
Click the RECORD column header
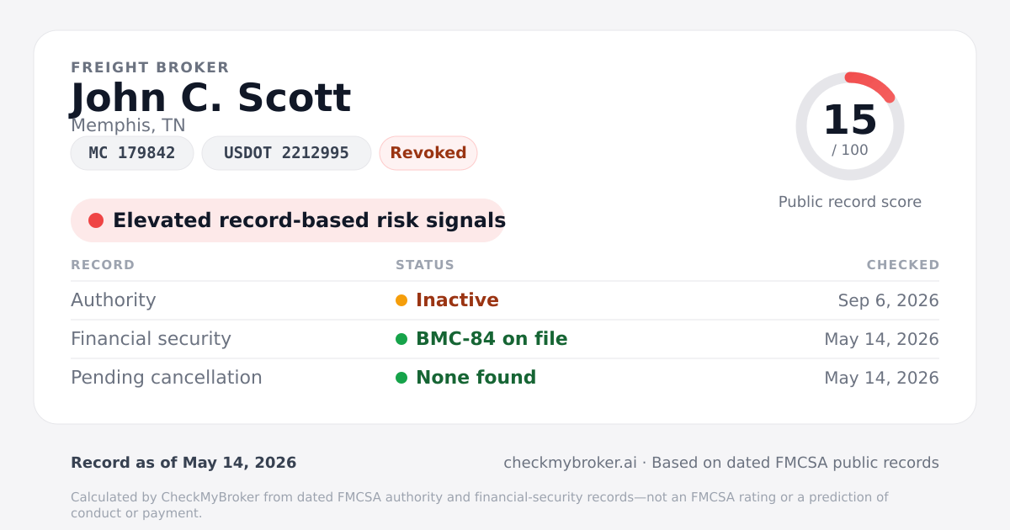[x=103, y=265]
